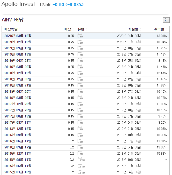172x175 pixels.
Task: Sort by 배당 column arrows
Action: pyautogui.click(x=73, y=29)
